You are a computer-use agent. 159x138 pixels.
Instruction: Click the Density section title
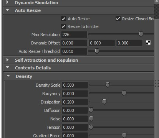click(24, 76)
